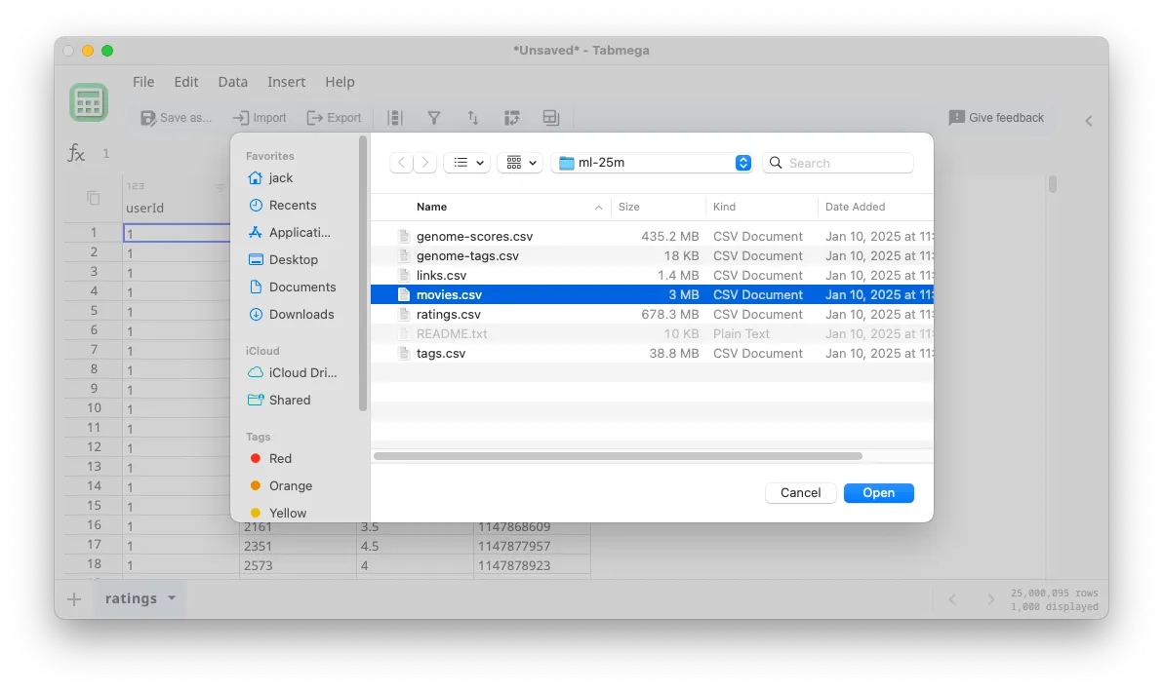This screenshot has height=691, width=1163.
Task: Click the pivot/transform data toolbar icon
Action: click(511, 117)
